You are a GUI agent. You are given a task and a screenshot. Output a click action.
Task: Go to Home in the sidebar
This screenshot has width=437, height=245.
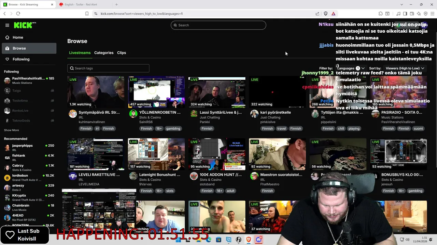coord(29,37)
